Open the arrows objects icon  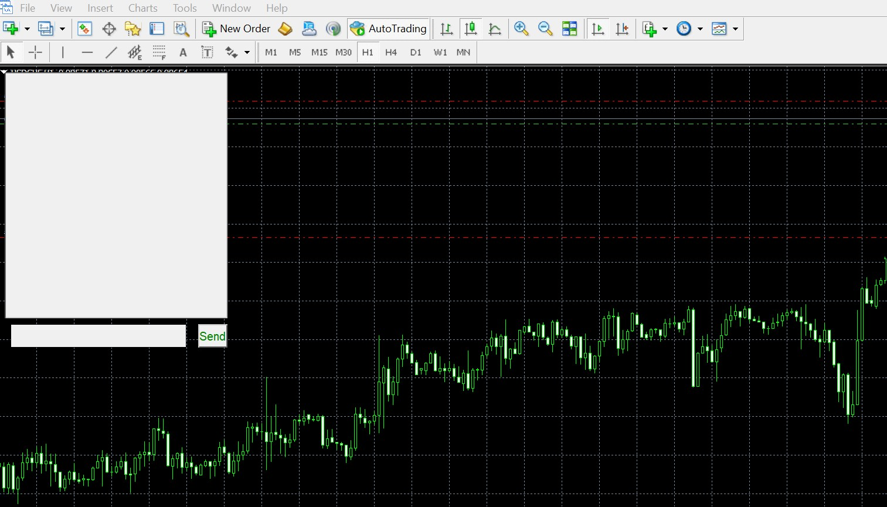coord(232,52)
